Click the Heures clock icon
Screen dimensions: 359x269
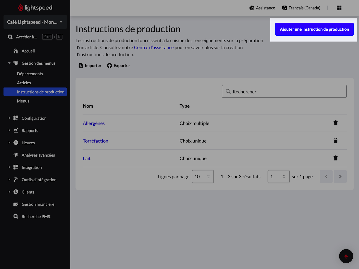pos(16,143)
